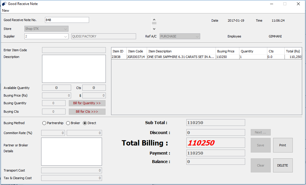Select the Broker buying method

[68, 123]
